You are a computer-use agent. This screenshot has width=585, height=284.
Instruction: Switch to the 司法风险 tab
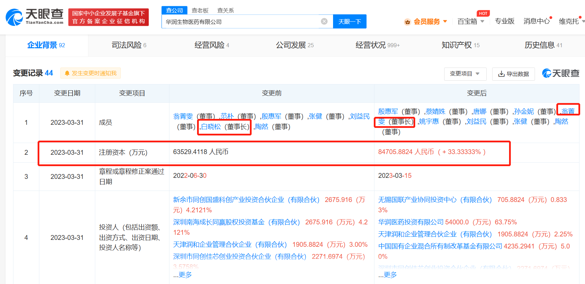(x=129, y=45)
